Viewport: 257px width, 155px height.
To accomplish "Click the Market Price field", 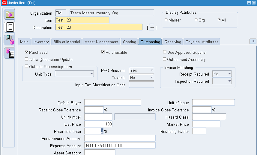I will click(x=206, y=124).
